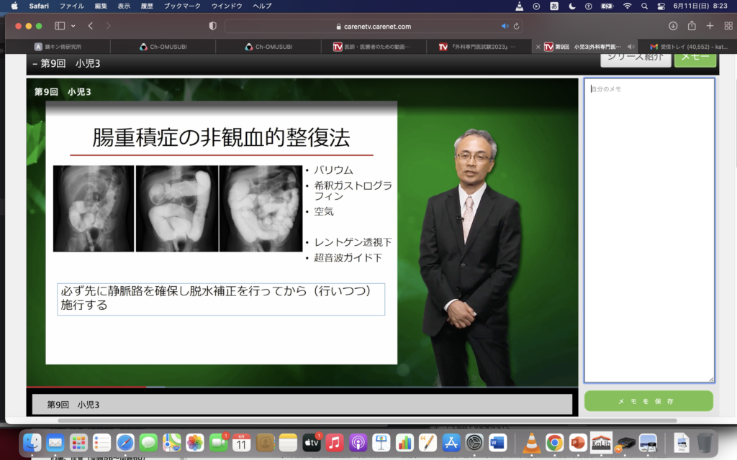Click the メモを保存 button
This screenshot has height=460, width=737.
(x=648, y=401)
